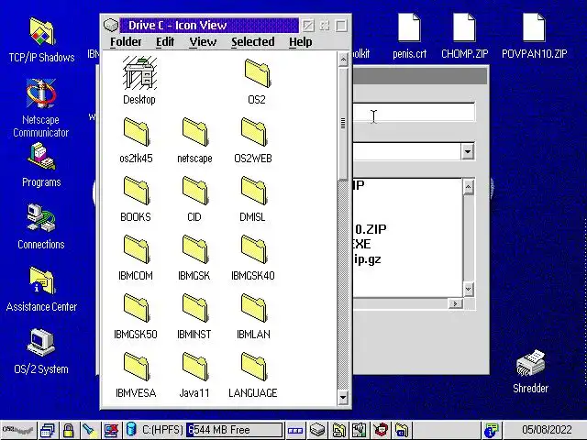Open the Programs desktop icon
The image size is (587, 440).
tap(41, 157)
